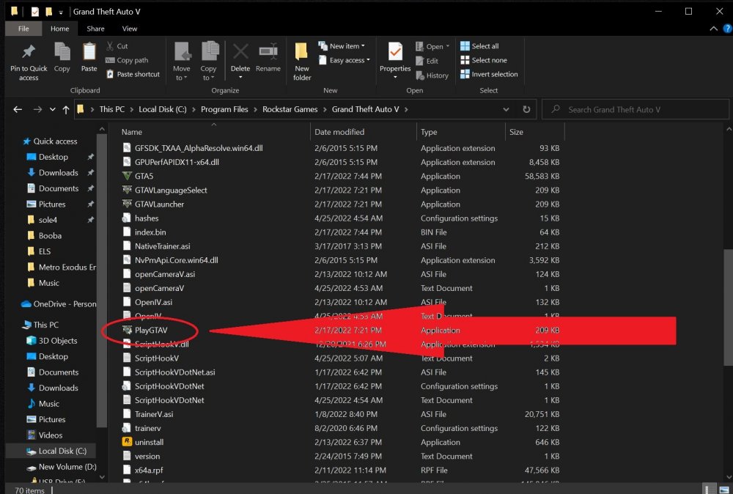733x494 pixels.
Task: Click the Copy icon in Clipboard group
Action: pyautogui.click(x=62, y=53)
